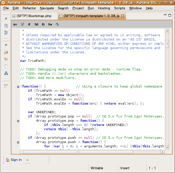Insert an 'if' snippet from toolbar
175x173 pixels.
(x=29, y=24)
